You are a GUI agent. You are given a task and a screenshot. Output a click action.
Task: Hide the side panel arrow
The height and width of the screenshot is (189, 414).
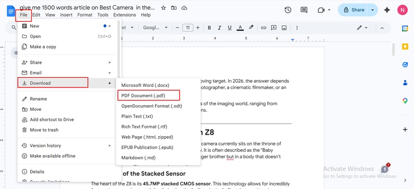click(x=405, y=180)
